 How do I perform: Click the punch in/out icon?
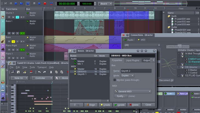[51, 4]
